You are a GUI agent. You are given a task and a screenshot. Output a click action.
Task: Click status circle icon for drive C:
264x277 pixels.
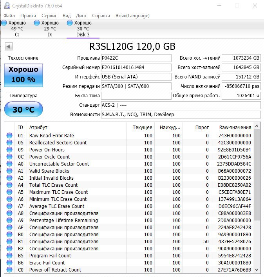click(4, 23)
